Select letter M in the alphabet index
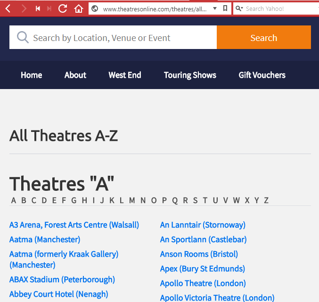Screen dimensions: 319x302 (132, 200)
